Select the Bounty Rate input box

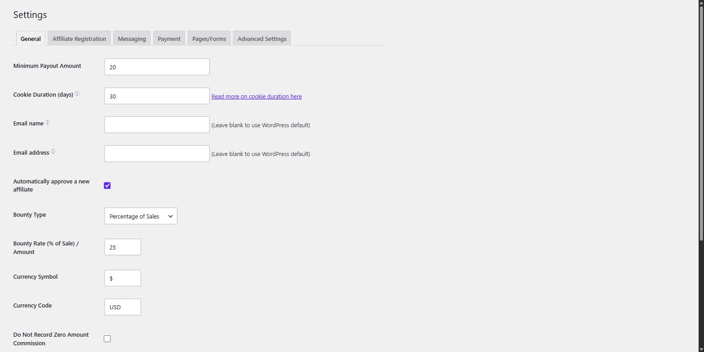point(123,247)
